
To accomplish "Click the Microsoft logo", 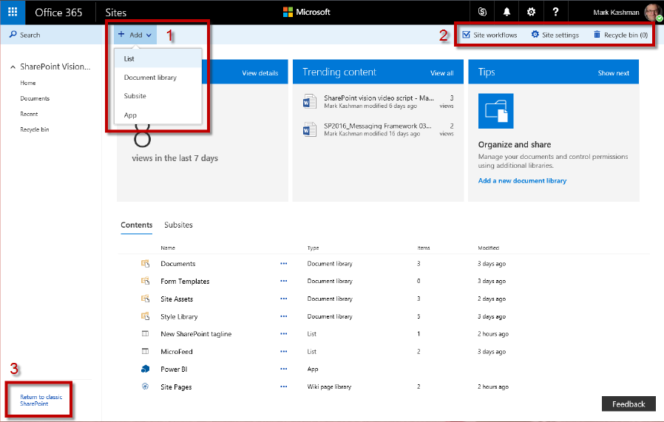I will [307, 12].
